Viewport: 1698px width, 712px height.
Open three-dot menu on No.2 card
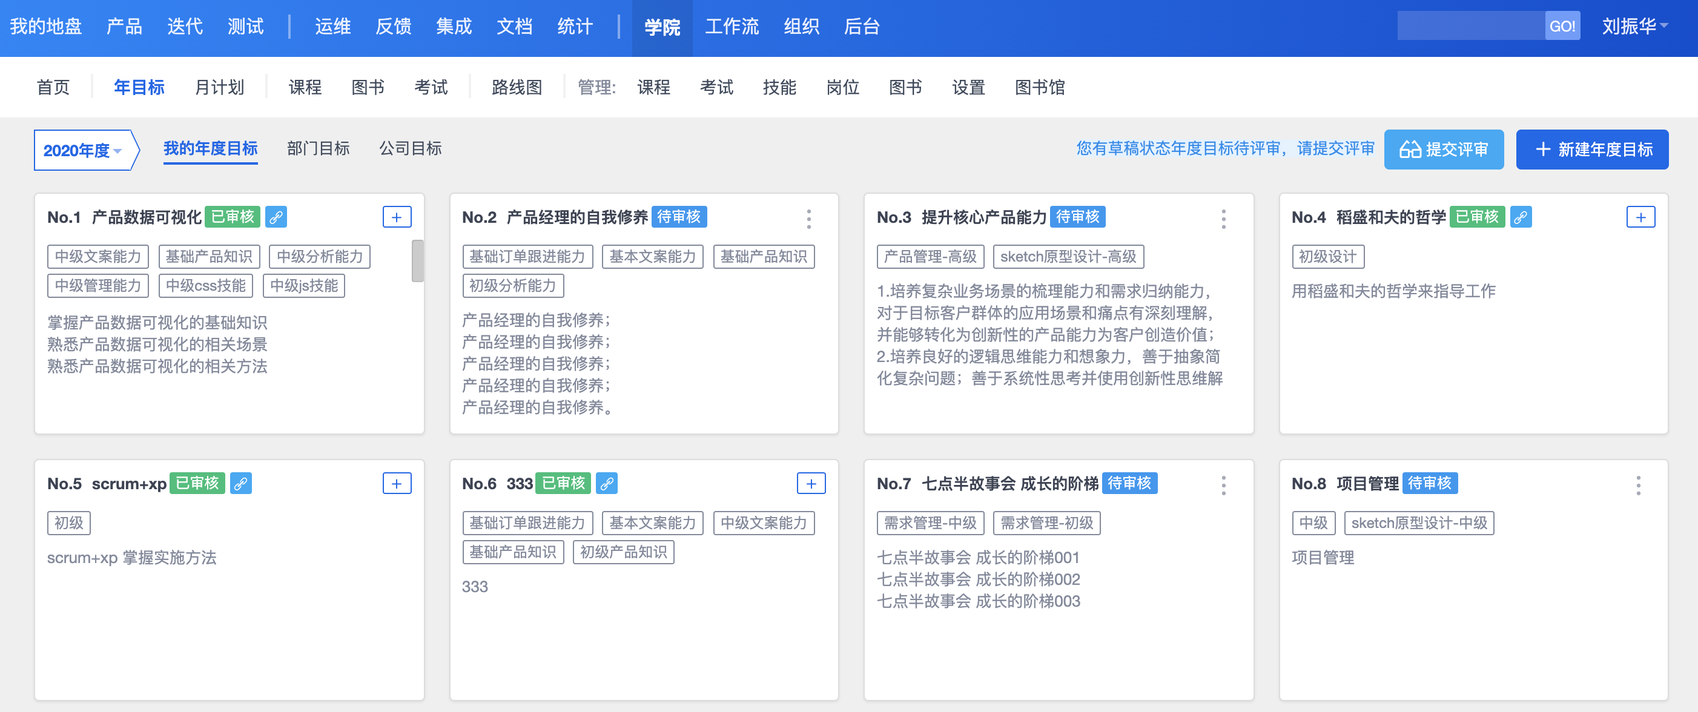(809, 219)
